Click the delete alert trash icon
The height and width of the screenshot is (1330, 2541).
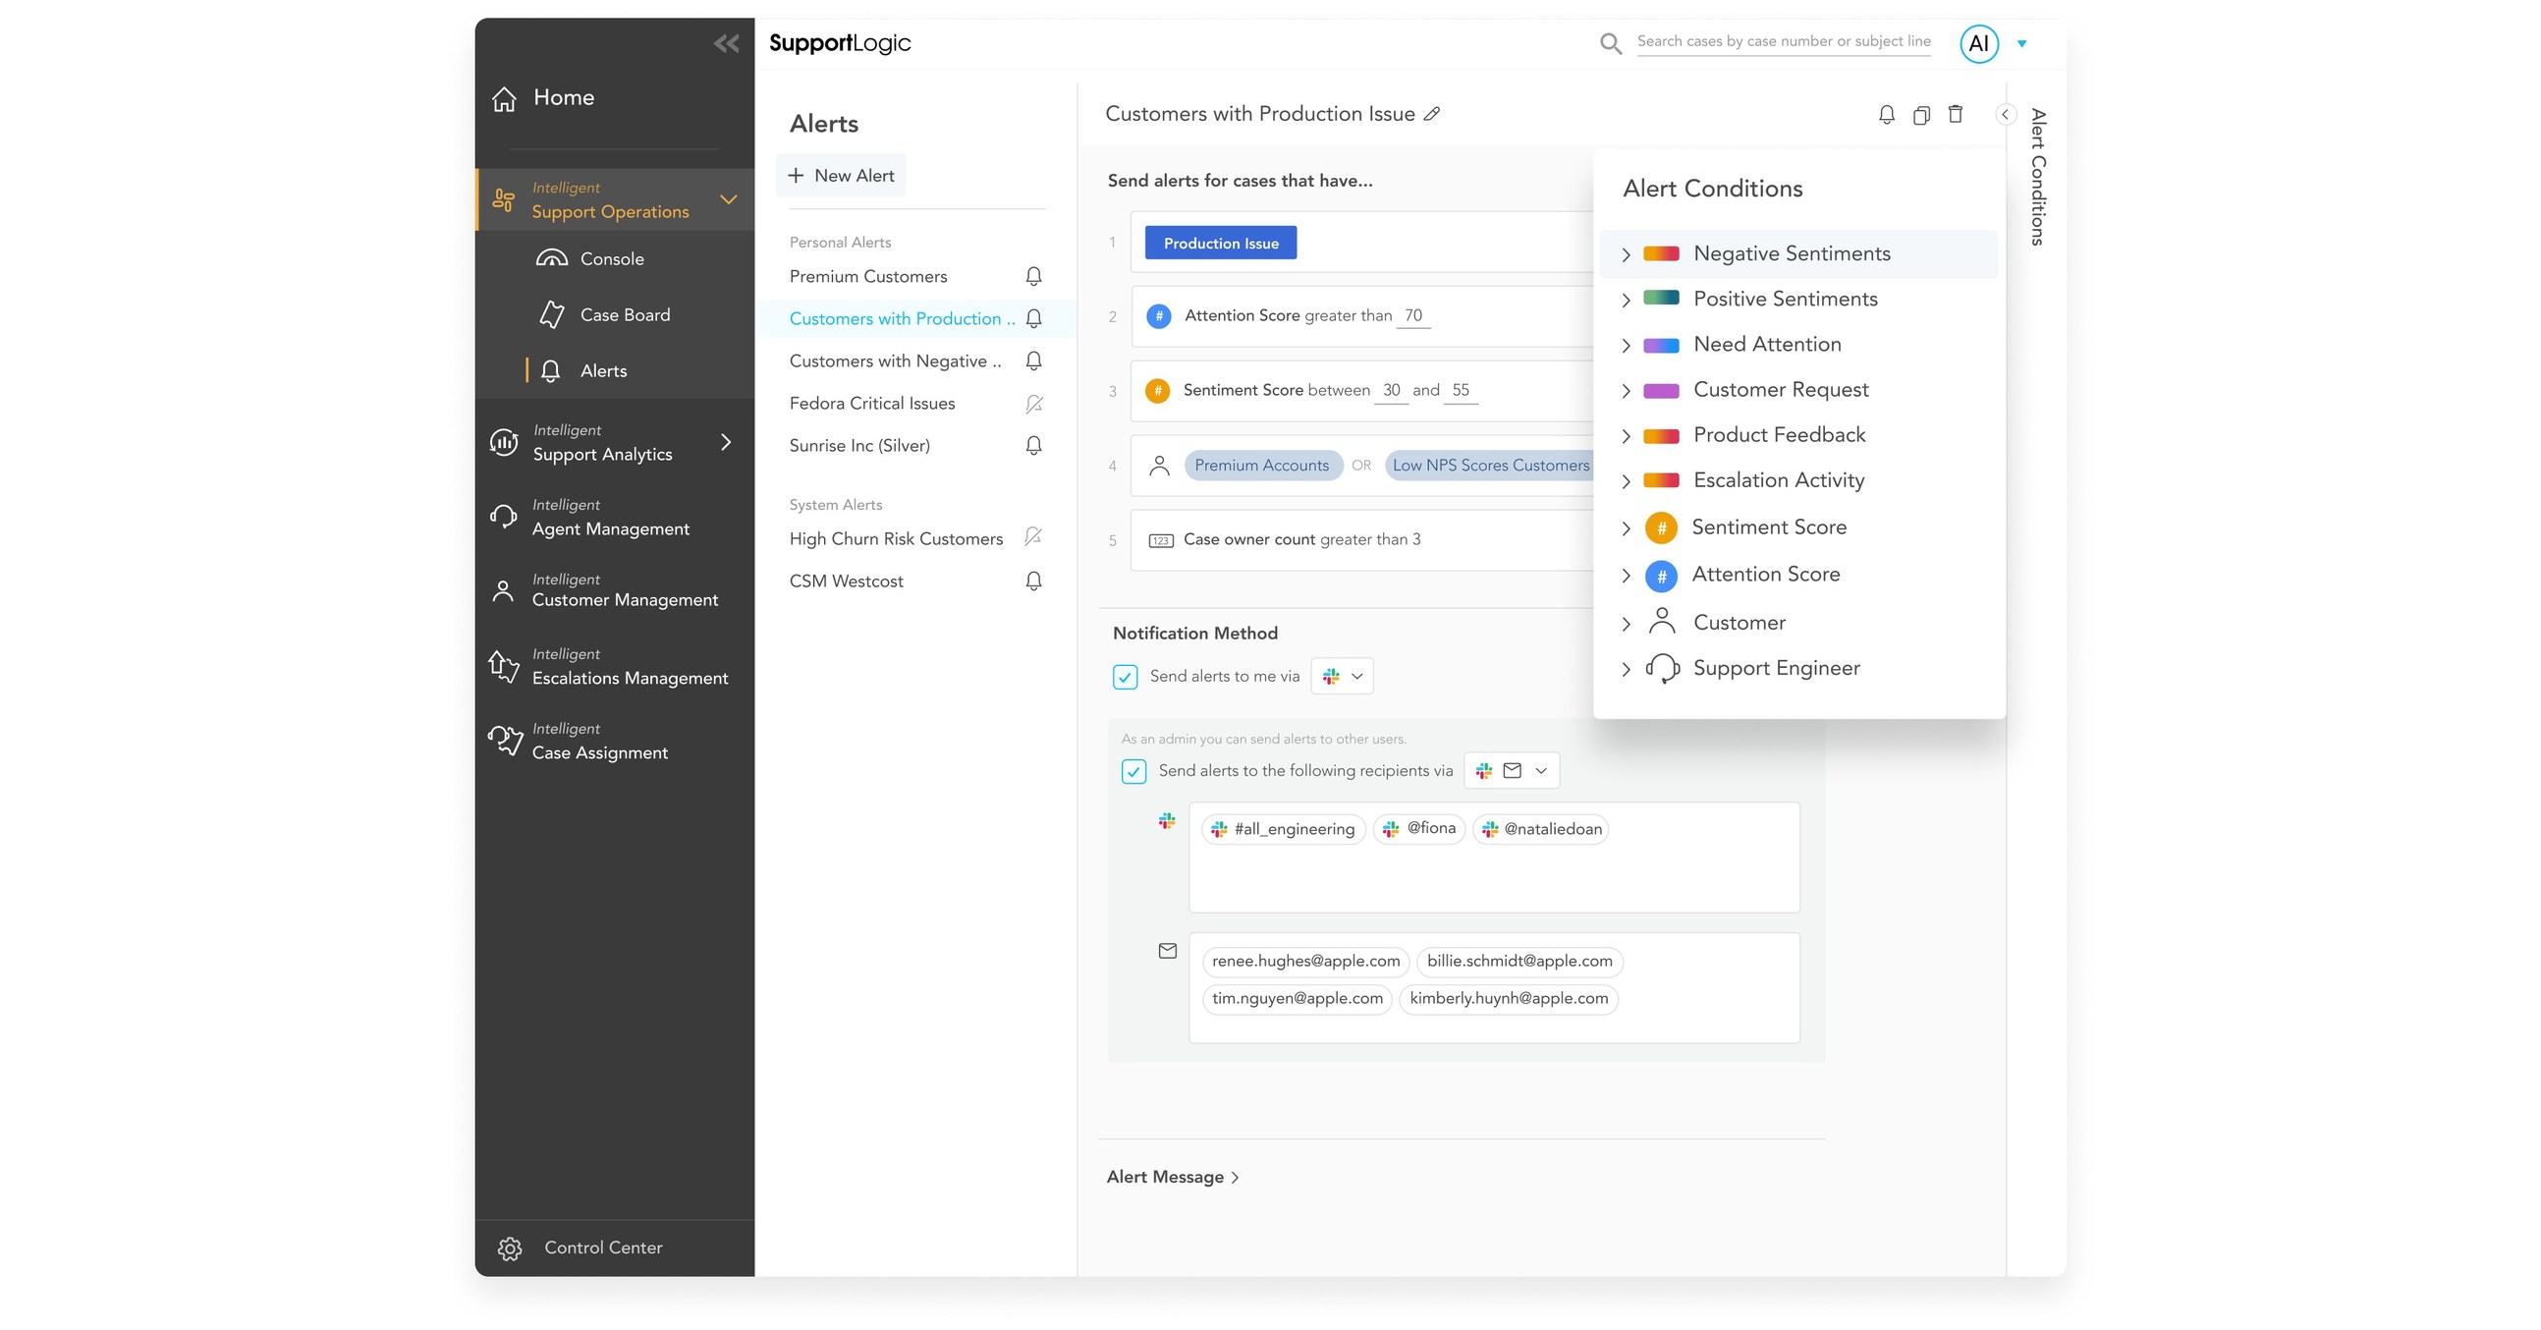pyautogui.click(x=1956, y=115)
